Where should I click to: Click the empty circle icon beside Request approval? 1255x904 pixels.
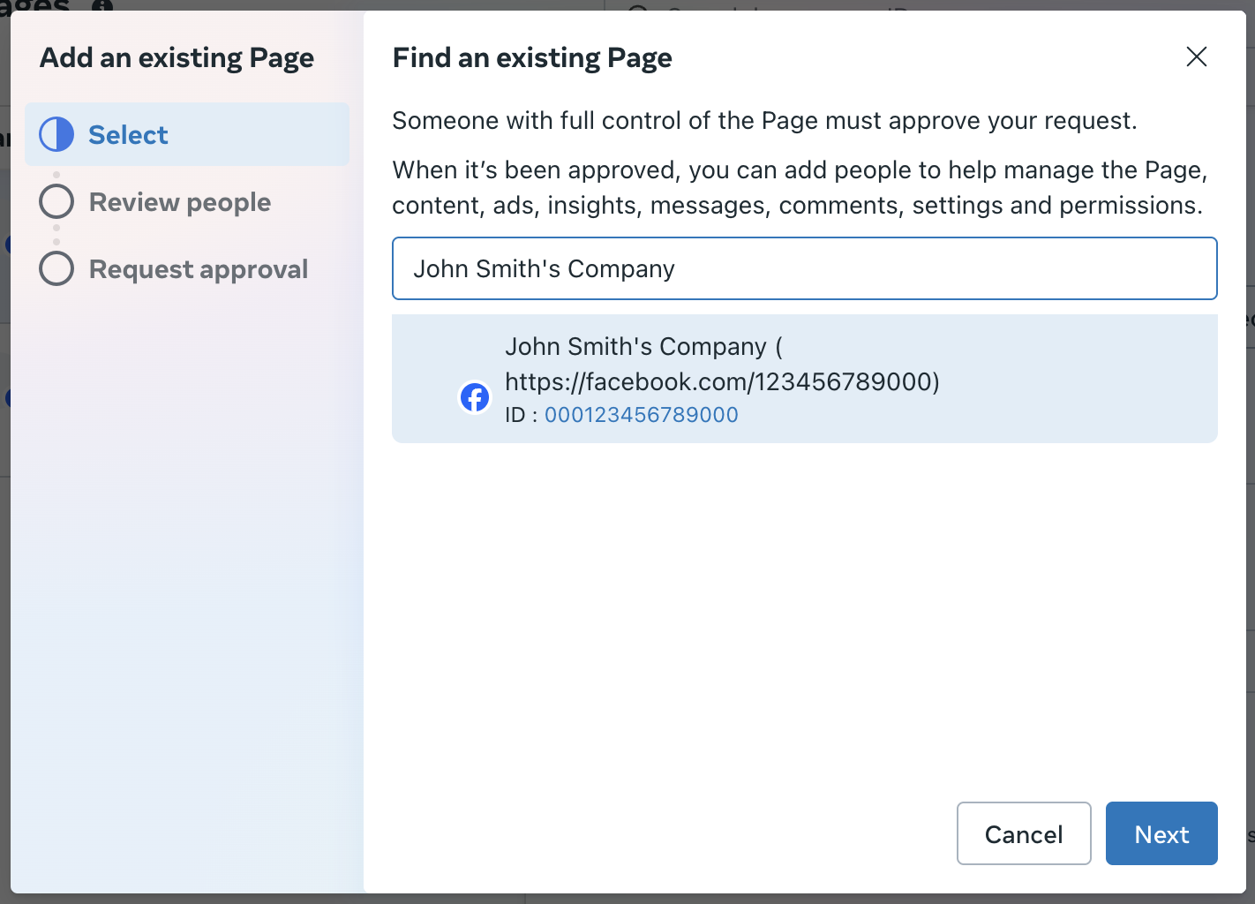coord(56,268)
